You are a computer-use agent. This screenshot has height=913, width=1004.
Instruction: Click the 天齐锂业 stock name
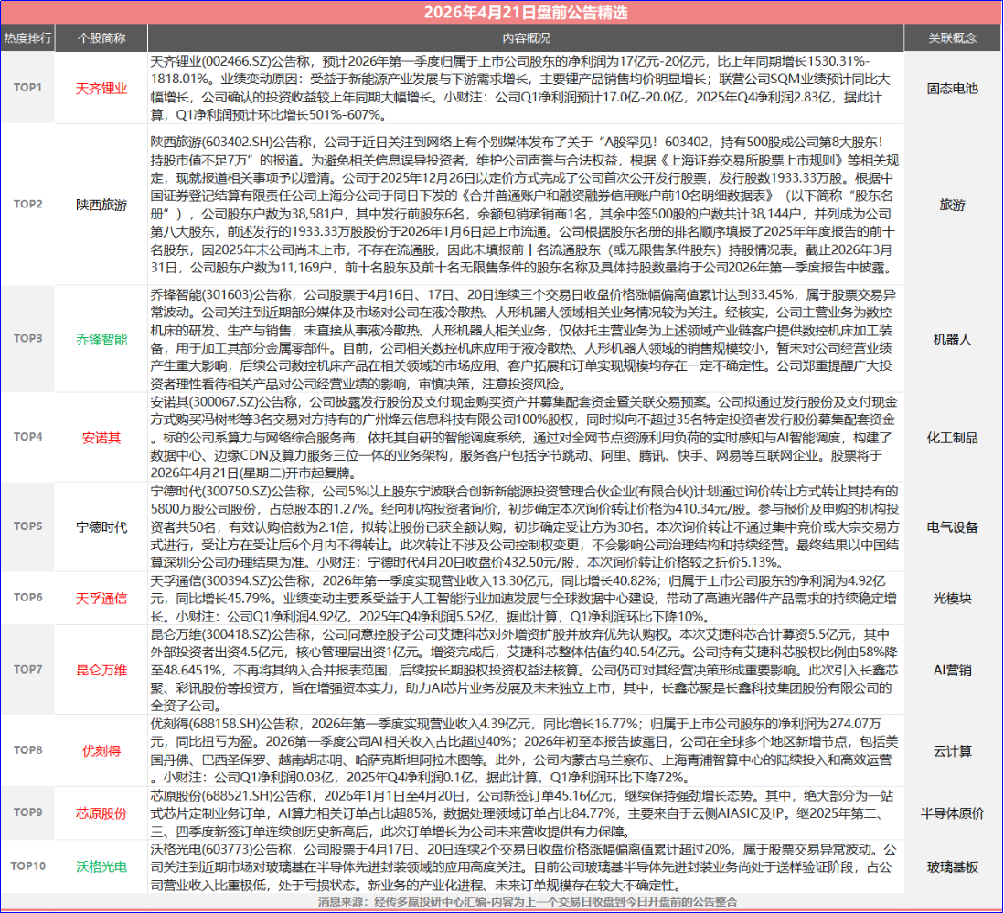coord(101,89)
